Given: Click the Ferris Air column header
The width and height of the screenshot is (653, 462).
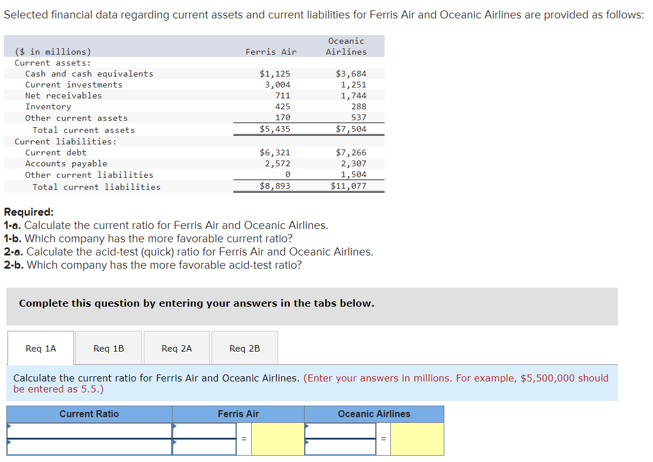Looking at the screenshot, I should tap(238, 414).
